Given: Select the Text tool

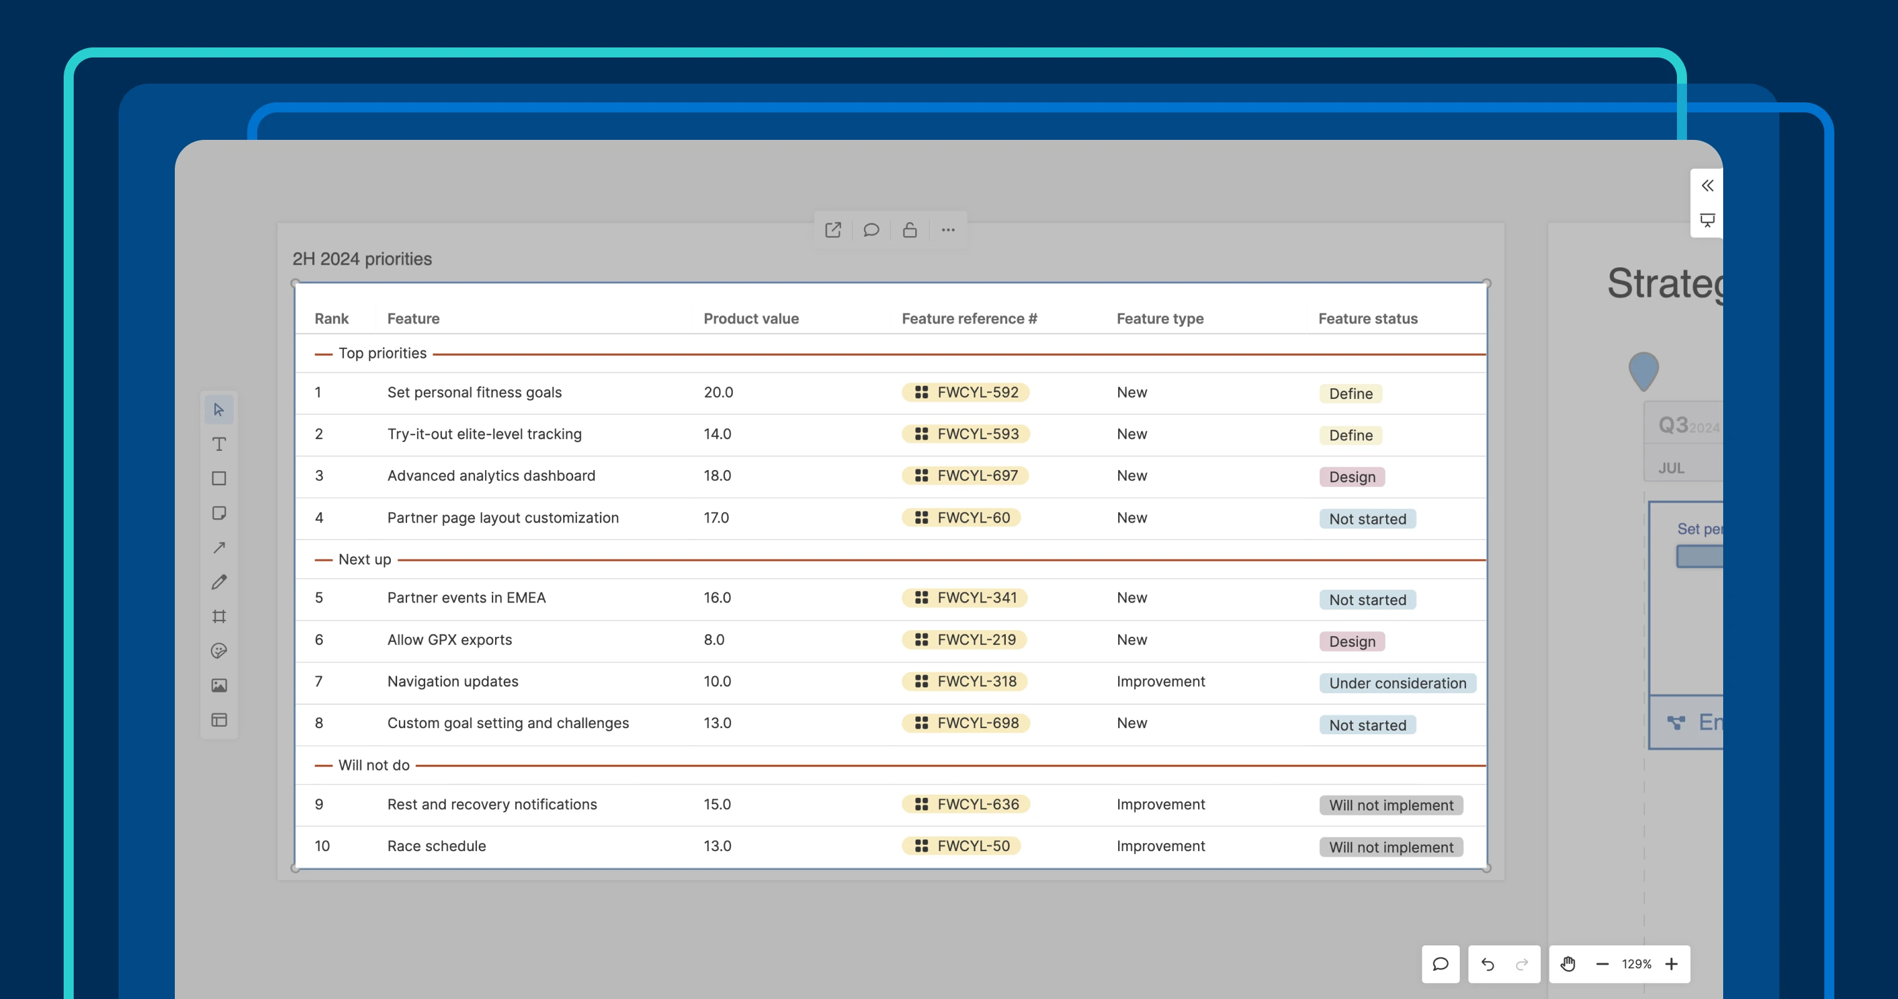Looking at the screenshot, I should click(219, 445).
